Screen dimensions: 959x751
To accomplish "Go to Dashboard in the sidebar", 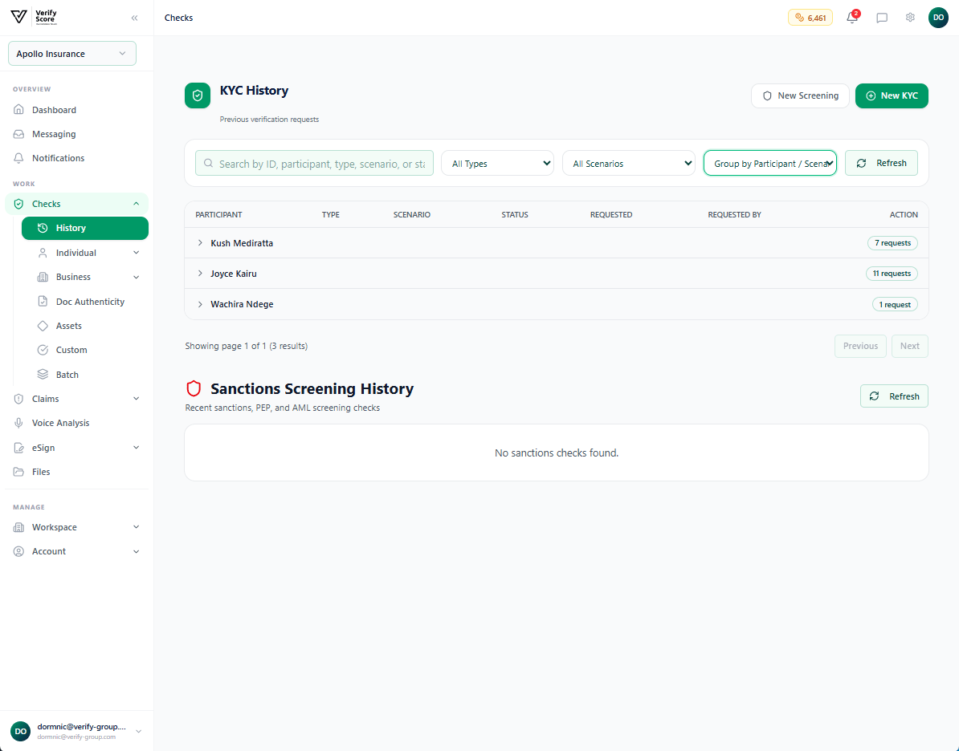I will 76,110.
